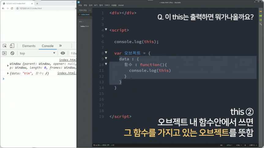264x148 pixels.
Task: Switch to Console tab in DevTools
Action: [48, 46]
